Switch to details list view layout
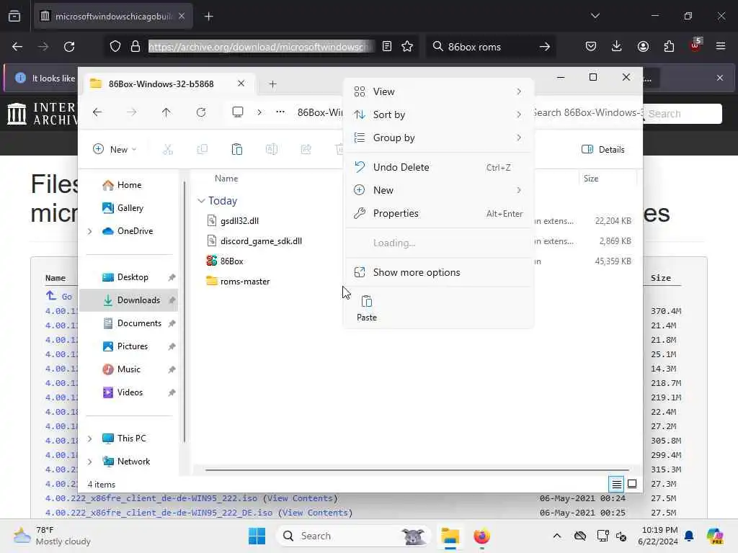Viewport: 738px width, 553px height. click(x=617, y=484)
